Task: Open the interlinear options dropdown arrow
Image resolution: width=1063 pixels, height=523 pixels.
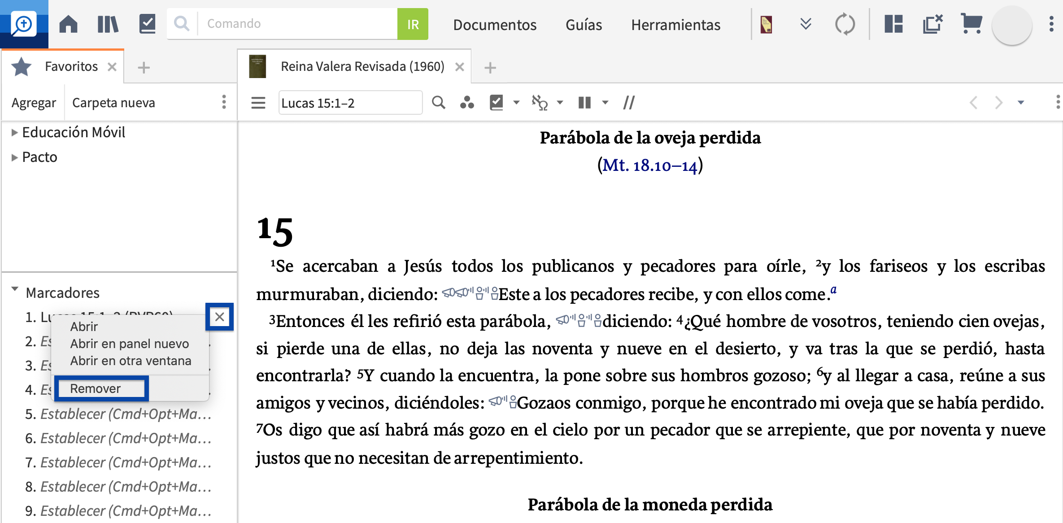Action: pos(560,103)
